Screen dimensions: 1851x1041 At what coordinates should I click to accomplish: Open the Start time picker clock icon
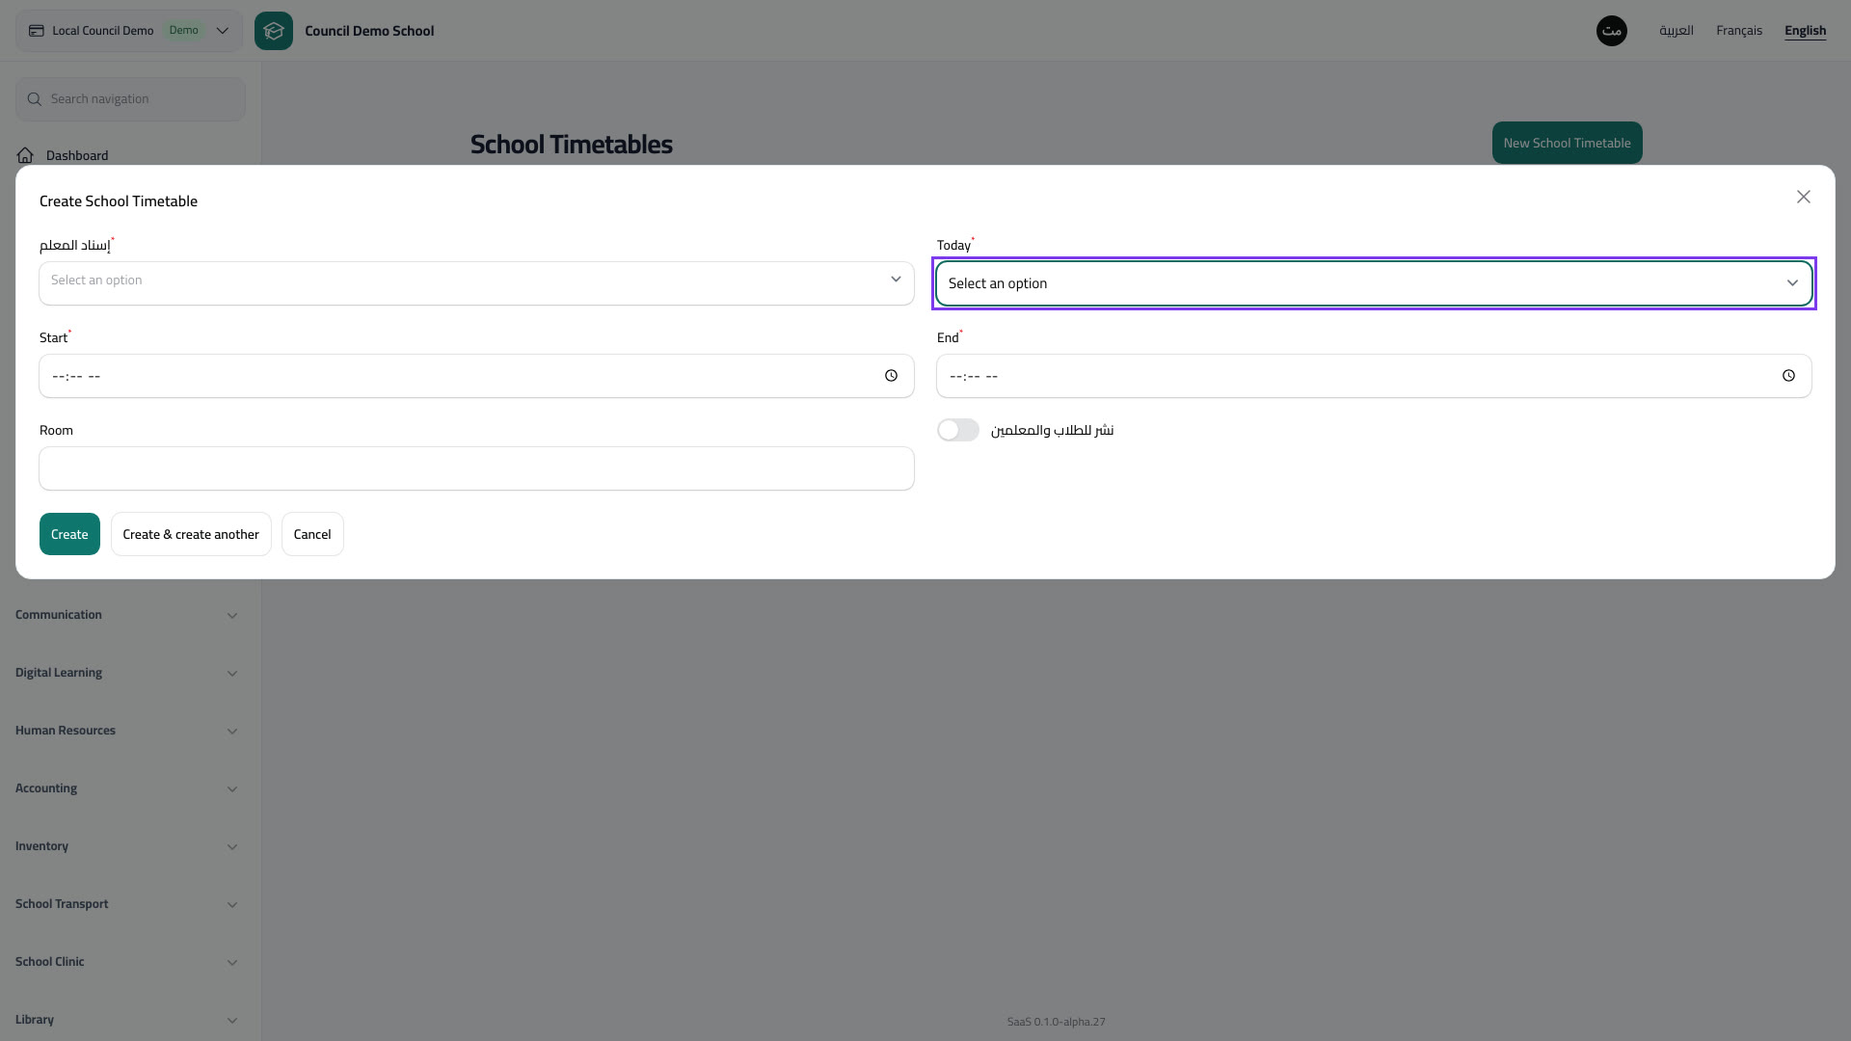[x=892, y=376]
